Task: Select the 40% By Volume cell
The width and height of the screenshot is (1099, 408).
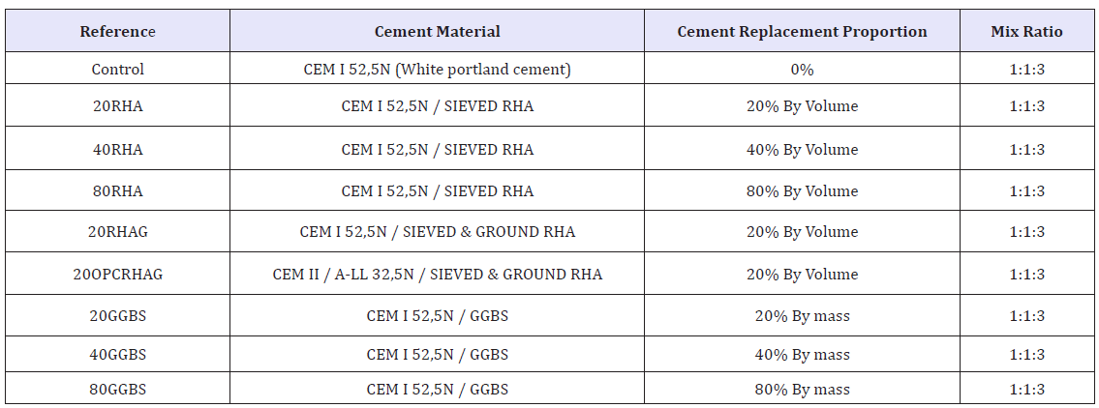Action: [802, 150]
